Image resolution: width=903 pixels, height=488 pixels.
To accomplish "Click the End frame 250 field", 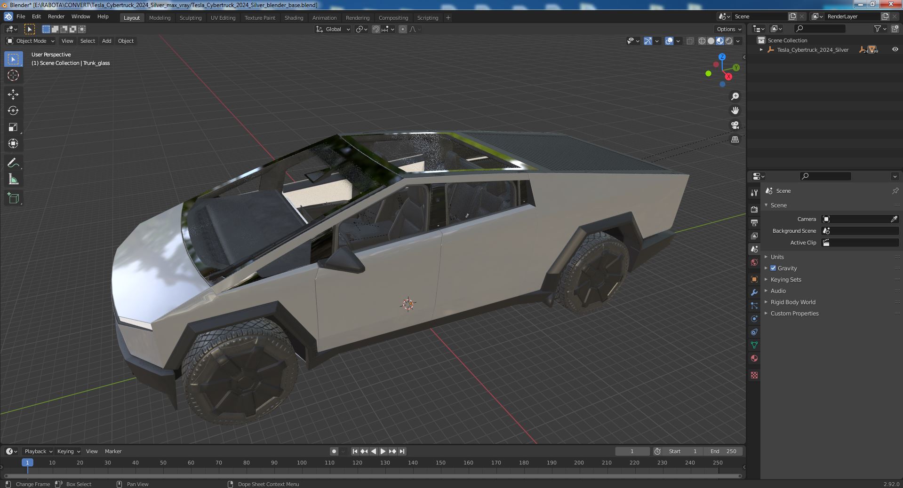I will [x=723, y=451].
